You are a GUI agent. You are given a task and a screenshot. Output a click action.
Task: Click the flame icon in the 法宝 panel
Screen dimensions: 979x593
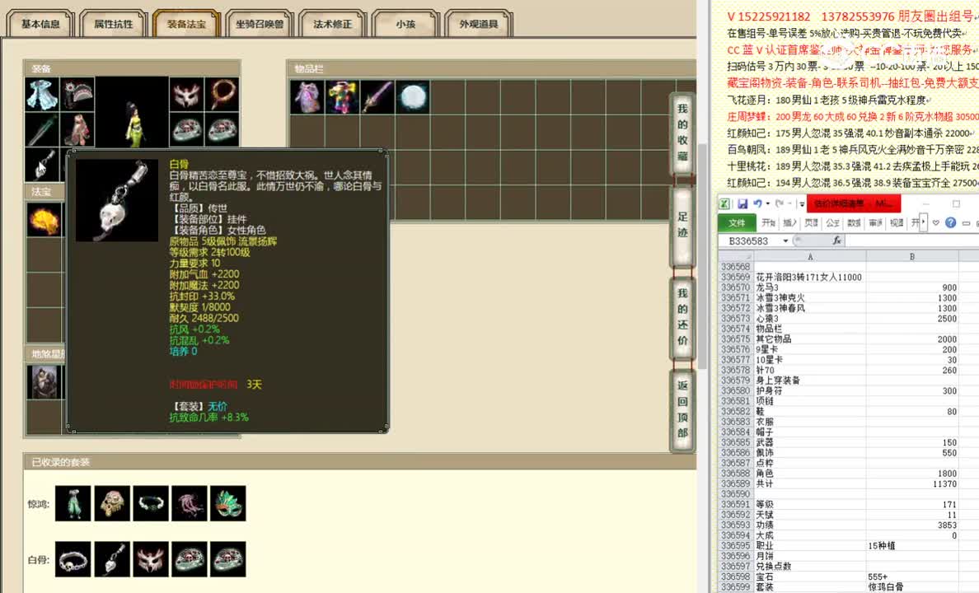click(x=44, y=220)
